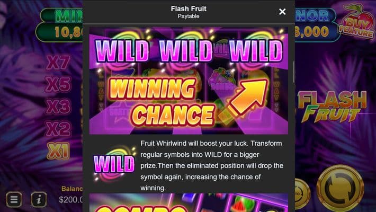Click the Buy Feature cherry icon

[357, 22]
